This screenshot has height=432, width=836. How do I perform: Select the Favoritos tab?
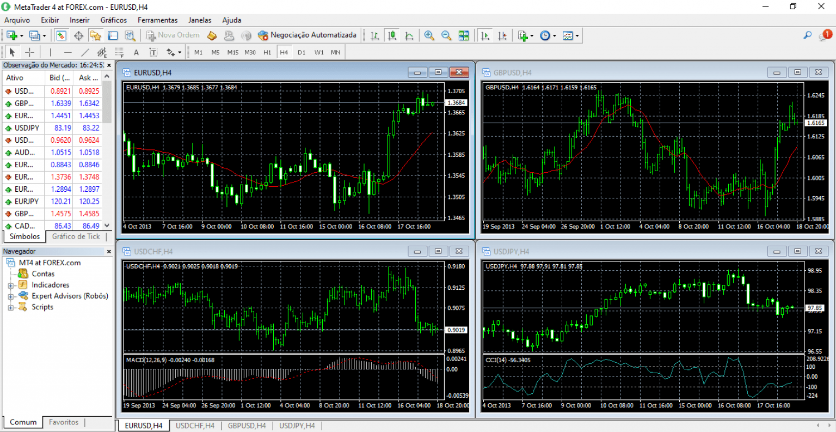click(63, 422)
